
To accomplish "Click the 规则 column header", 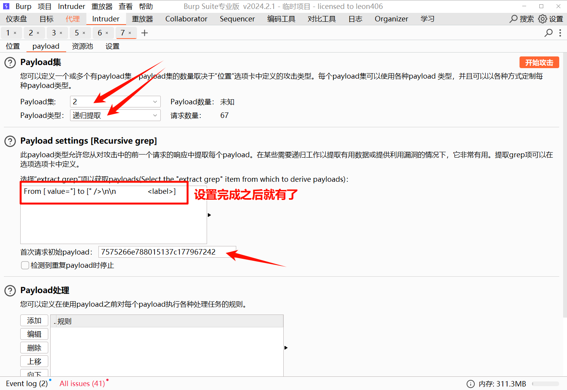I will click(x=167, y=321).
